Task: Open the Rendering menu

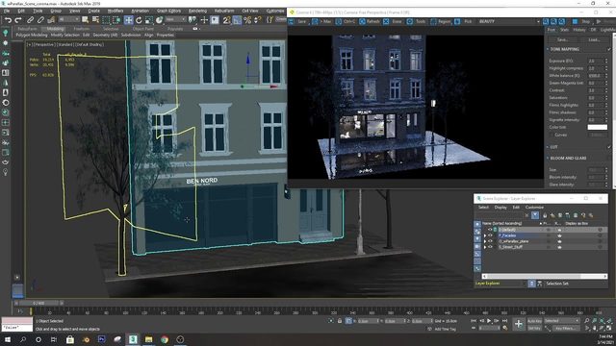Action: tap(197, 11)
